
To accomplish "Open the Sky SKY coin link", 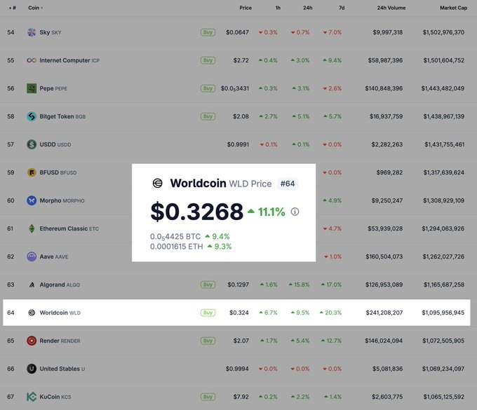I will (x=51, y=32).
